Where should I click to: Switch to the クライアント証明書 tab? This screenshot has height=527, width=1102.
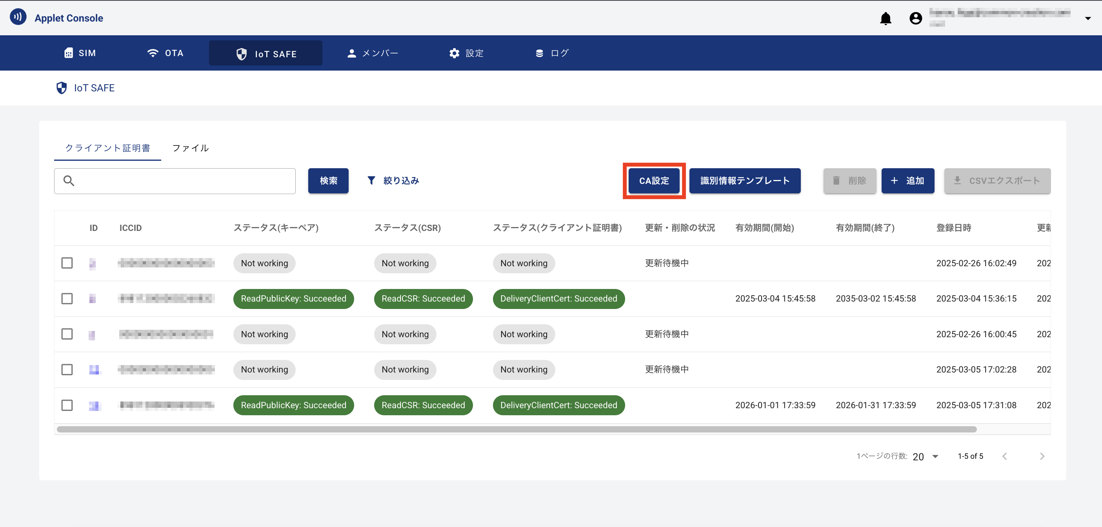[x=107, y=148]
